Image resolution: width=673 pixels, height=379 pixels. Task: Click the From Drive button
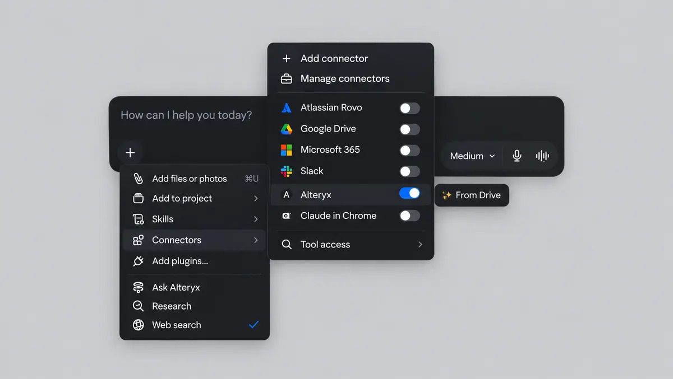[x=472, y=195]
